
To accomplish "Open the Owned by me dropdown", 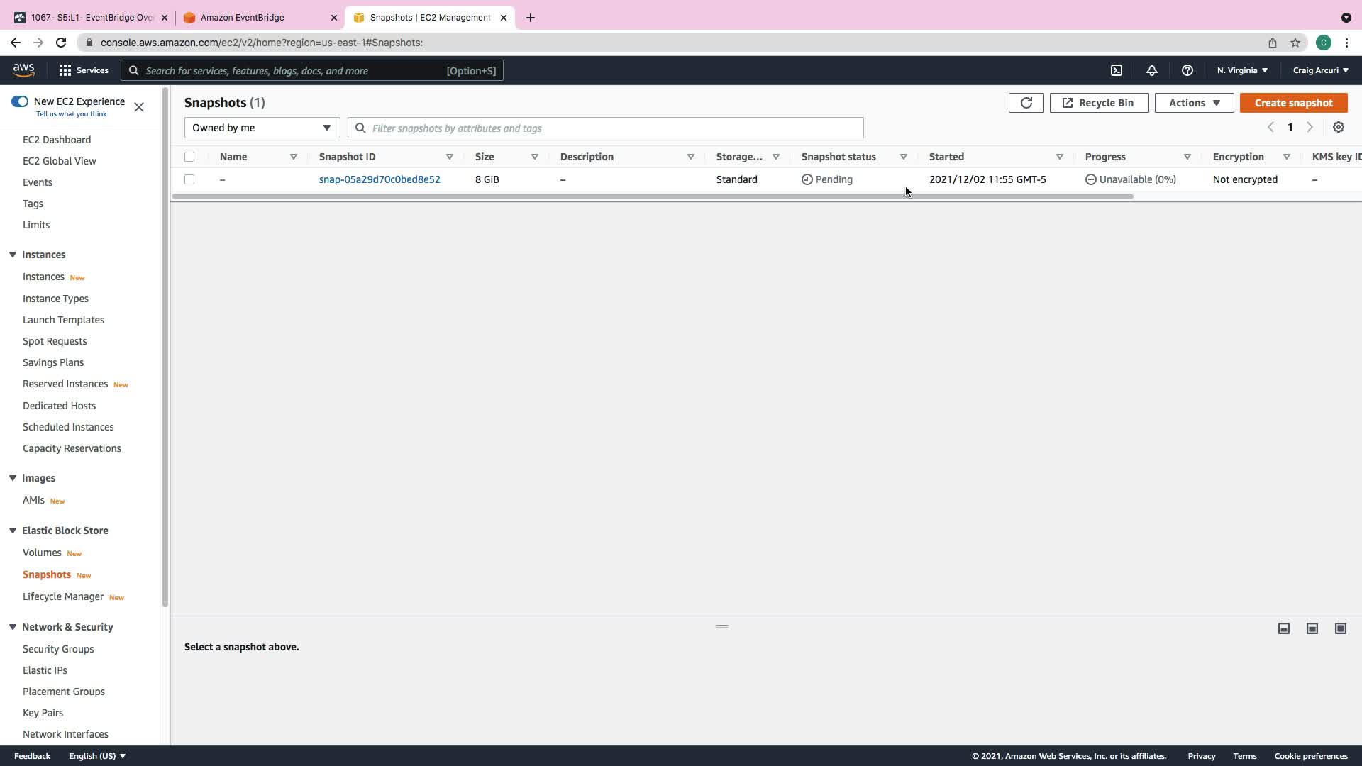I will pyautogui.click(x=262, y=128).
